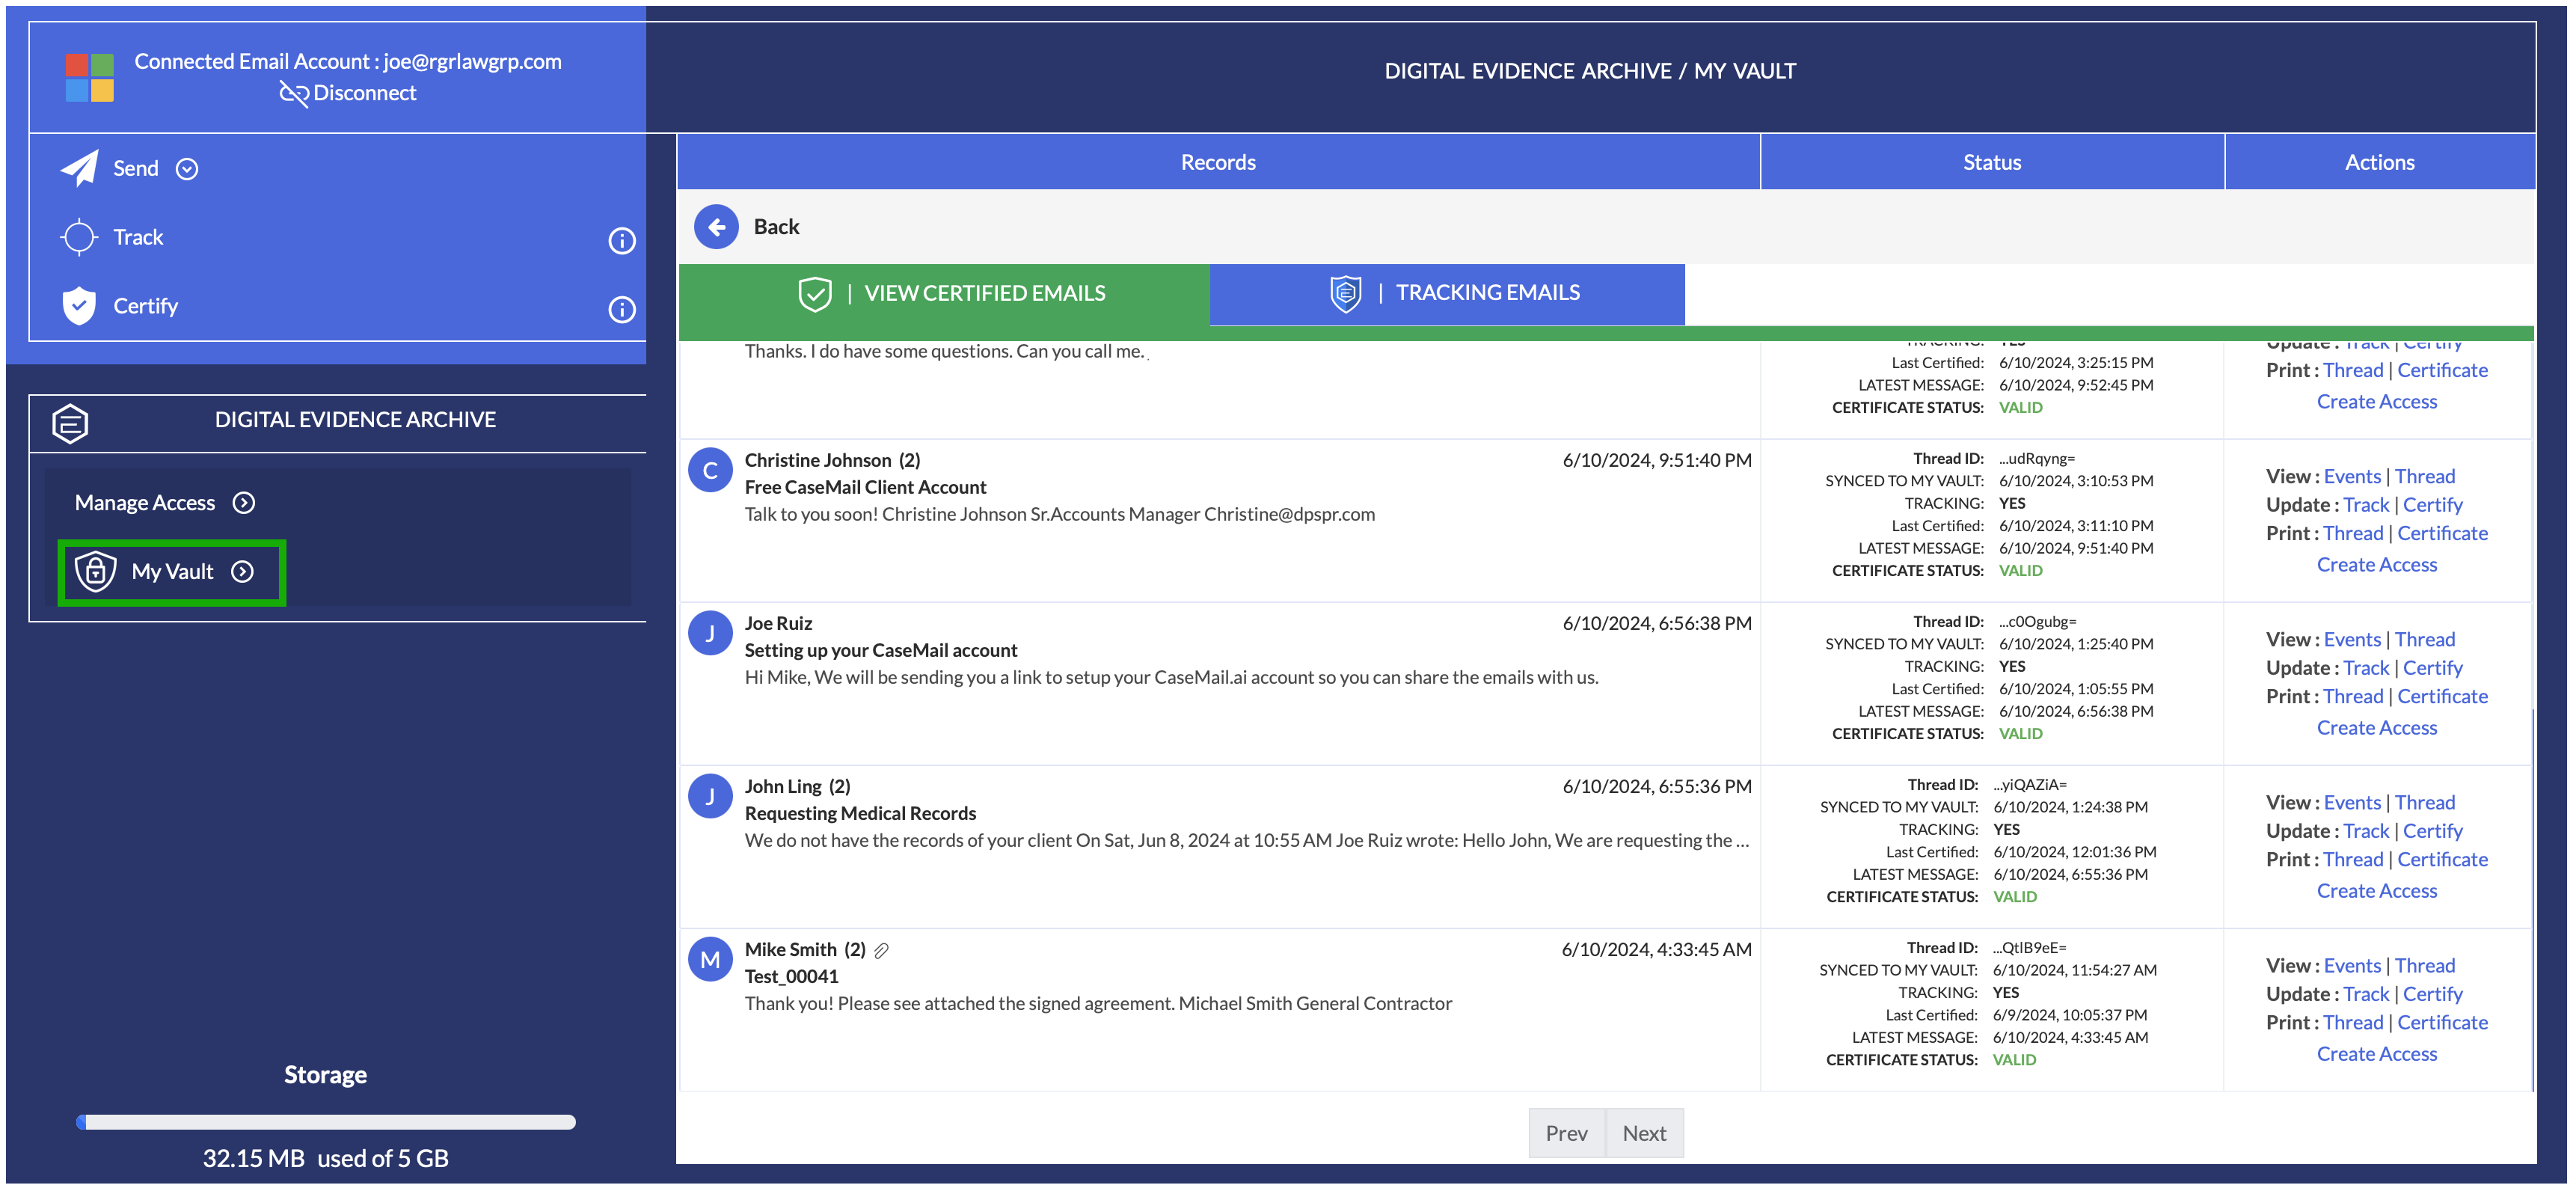Click shield icon in Tracking Emails tab
The image size is (2576, 1191).
click(x=1346, y=293)
